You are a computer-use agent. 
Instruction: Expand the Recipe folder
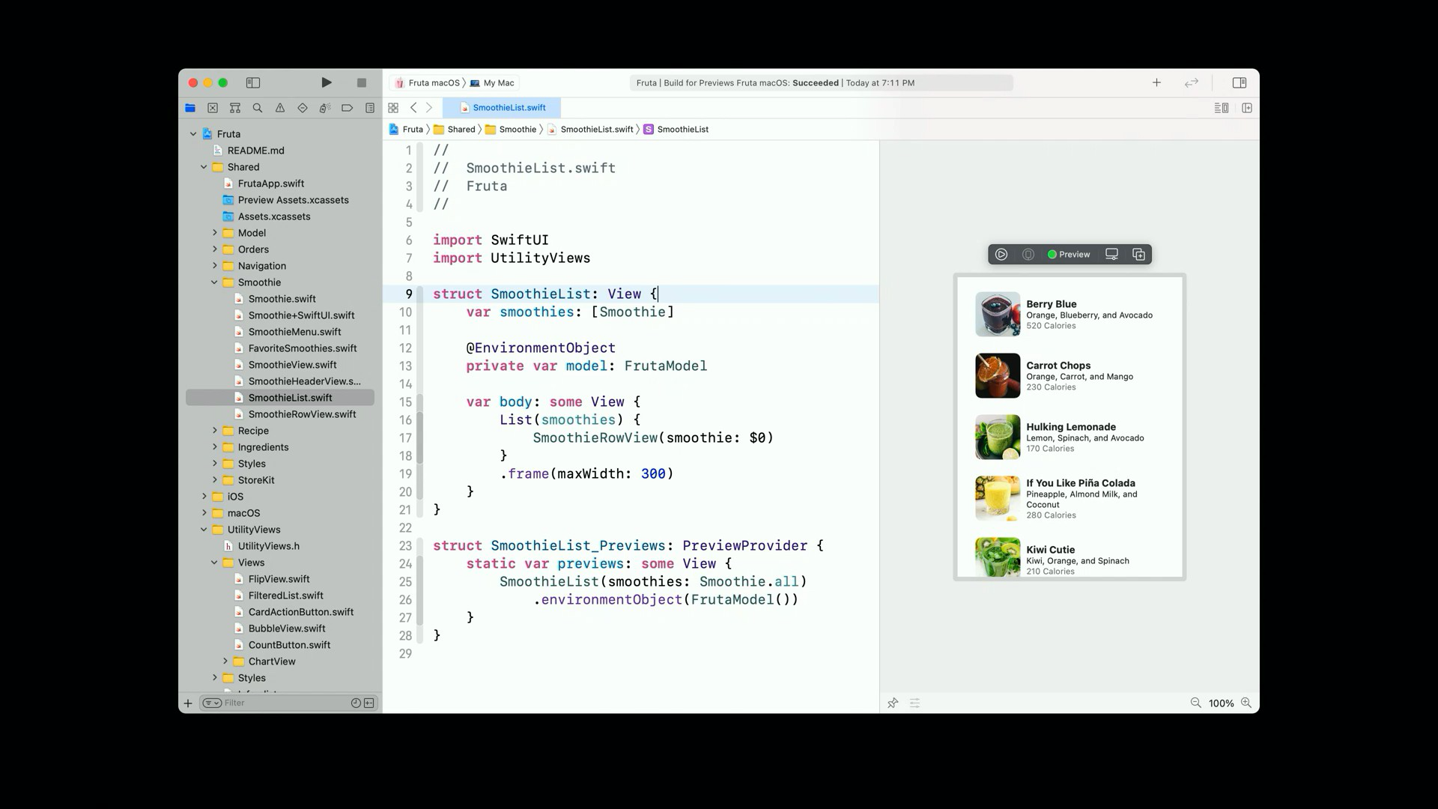tap(214, 431)
